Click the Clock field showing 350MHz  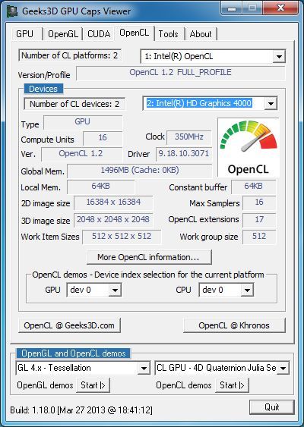tap(188, 137)
